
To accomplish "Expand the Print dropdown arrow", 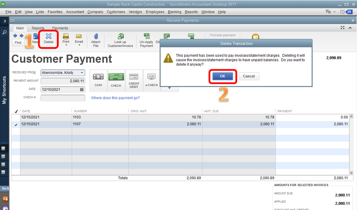I will (x=66, y=45).
